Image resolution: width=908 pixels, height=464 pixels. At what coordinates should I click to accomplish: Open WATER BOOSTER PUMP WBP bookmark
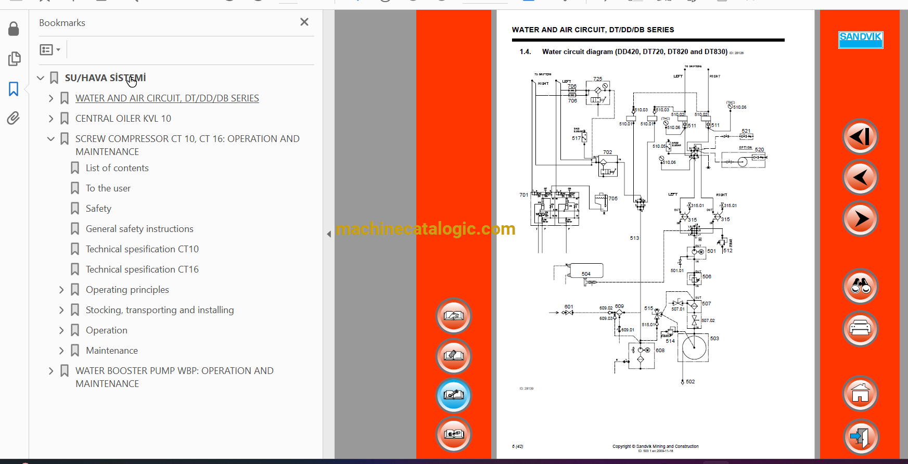(174, 377)
